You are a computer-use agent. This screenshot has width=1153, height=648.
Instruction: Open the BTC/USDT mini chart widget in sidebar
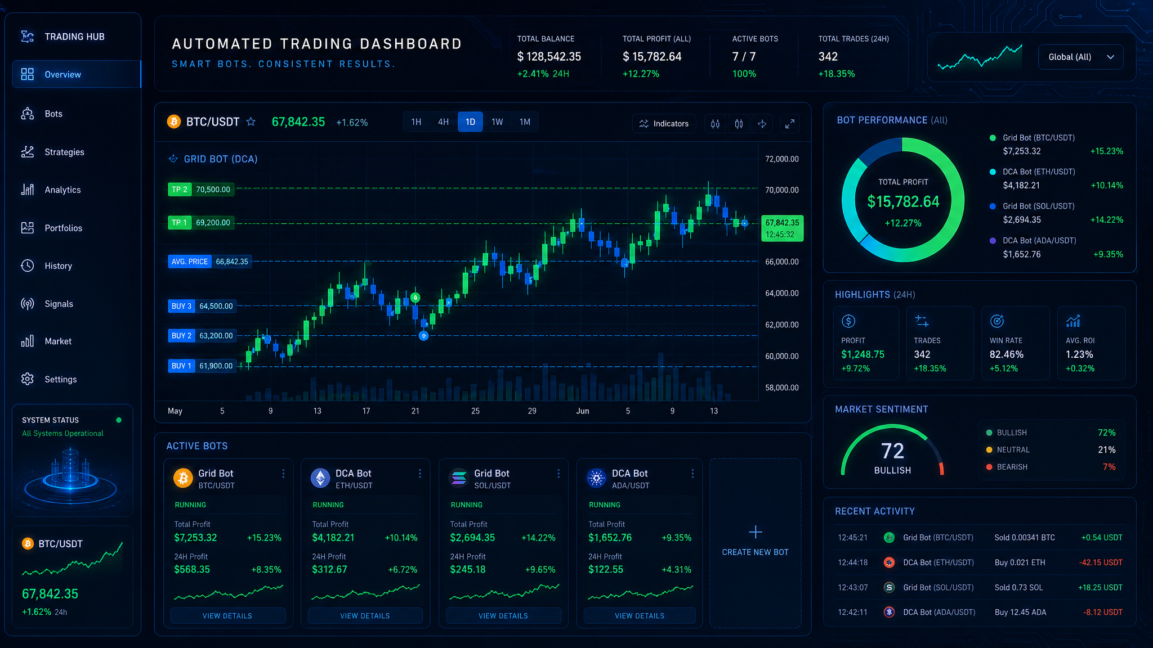[x=73, y=577]
